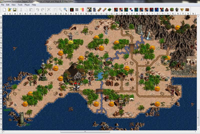Screen dimensions: 200x134
Task: Click the vertical scrollbar up arrow
Action: click(x=198, y=16)
